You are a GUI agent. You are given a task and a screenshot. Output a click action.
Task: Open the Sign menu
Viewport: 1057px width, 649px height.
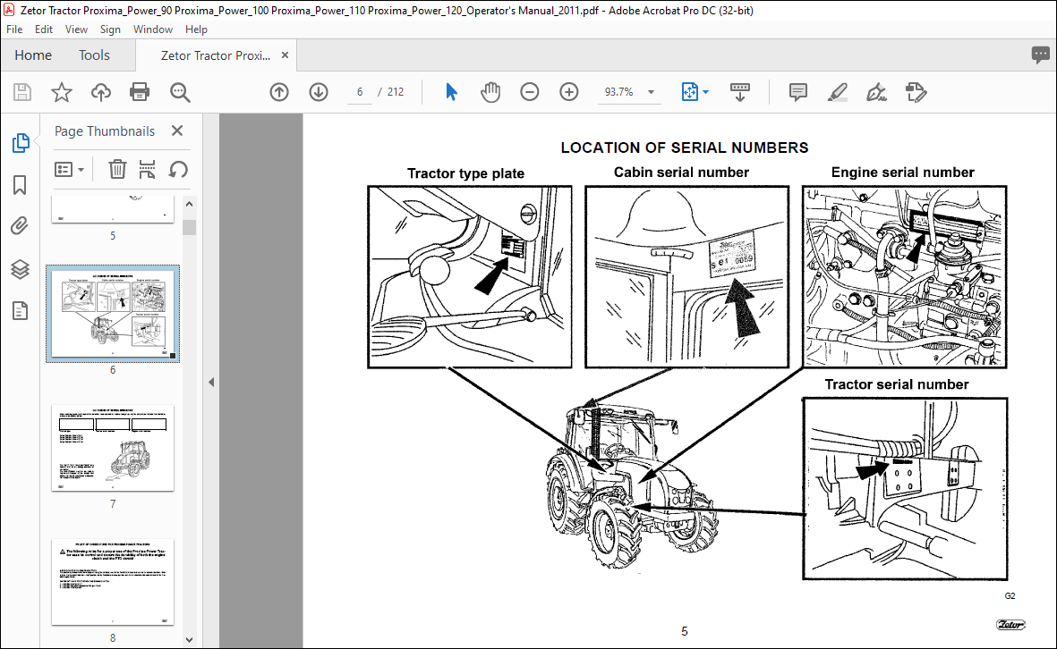pyautogui.click(x=110, y=29)
